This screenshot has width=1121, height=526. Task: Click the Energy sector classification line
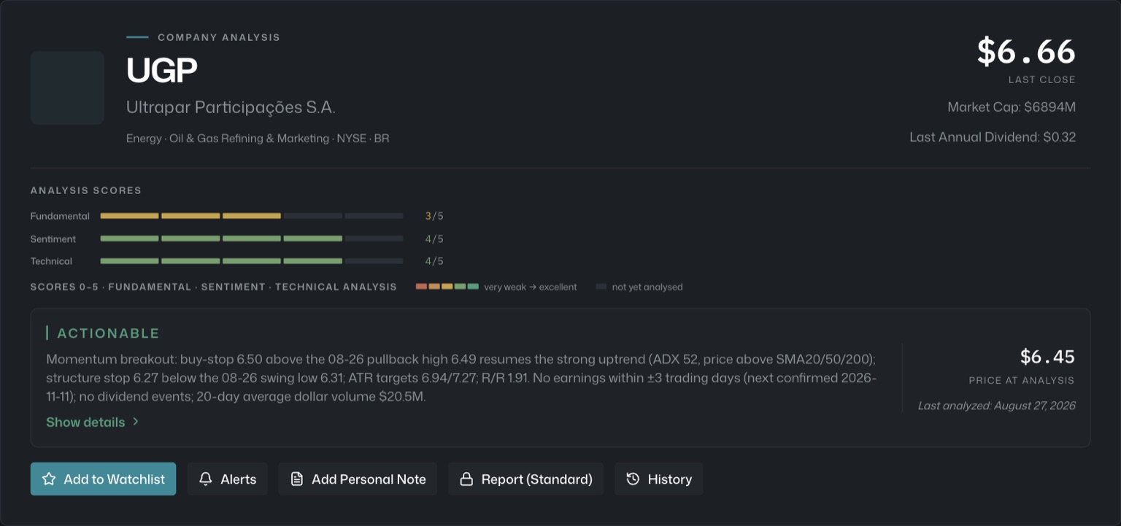coord(258,138)
